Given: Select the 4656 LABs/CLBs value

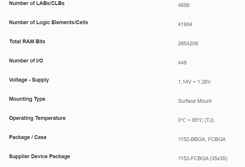Looking at the screenshot, I should (x=184, y=5).
